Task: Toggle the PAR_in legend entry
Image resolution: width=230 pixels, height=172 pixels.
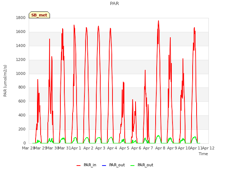Action: tap(86, 165)
